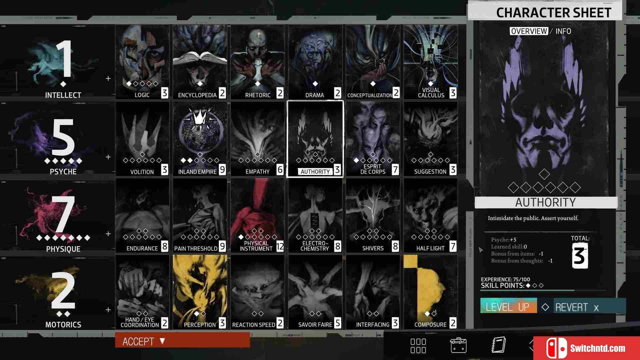The width and height of the screenshot is (640, 360).
Task: Select the Interfacing skill card
Action: (373, 292)
